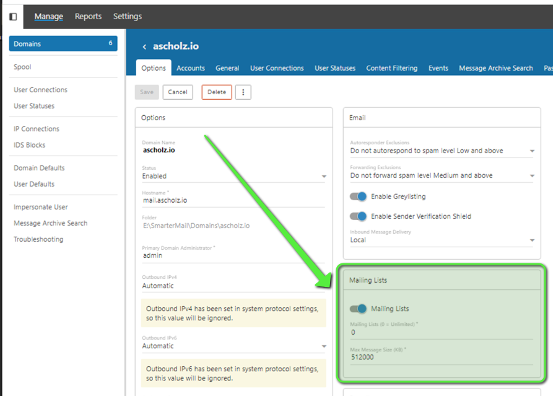The height and width of the screenshot is (396, 553).
Task: Disable the Enable Greylisting switch
Action: coord(359,196)
